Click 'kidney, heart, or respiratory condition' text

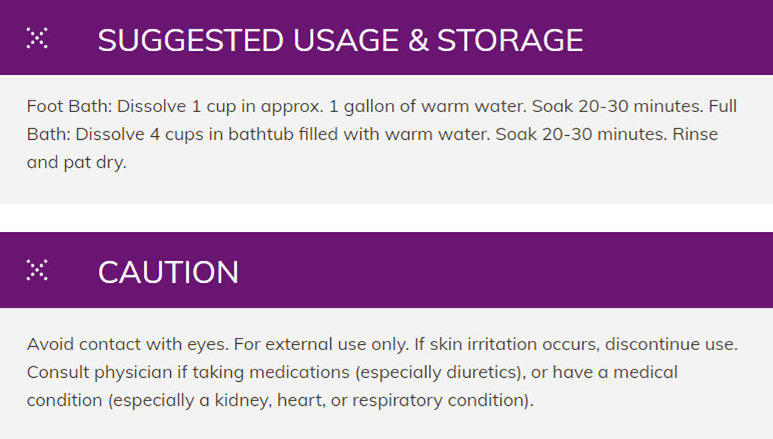pyautogui.click(x=386, y=400)
